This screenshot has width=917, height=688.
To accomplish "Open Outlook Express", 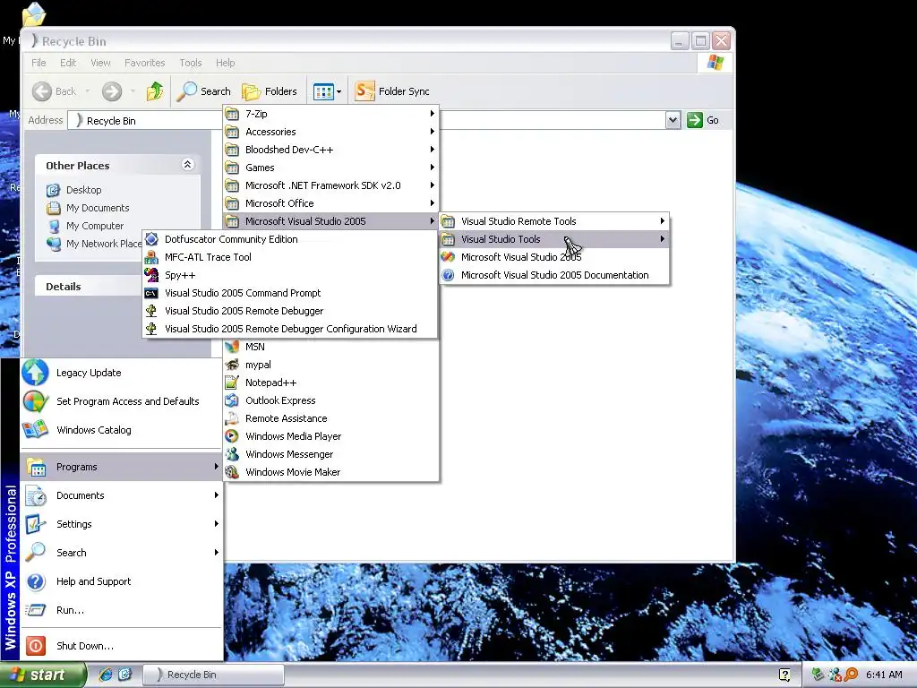I will point(331,400).
